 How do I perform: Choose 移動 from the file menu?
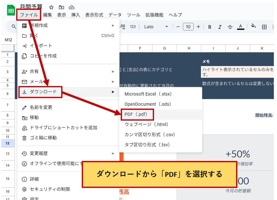[x=69, y=118]
